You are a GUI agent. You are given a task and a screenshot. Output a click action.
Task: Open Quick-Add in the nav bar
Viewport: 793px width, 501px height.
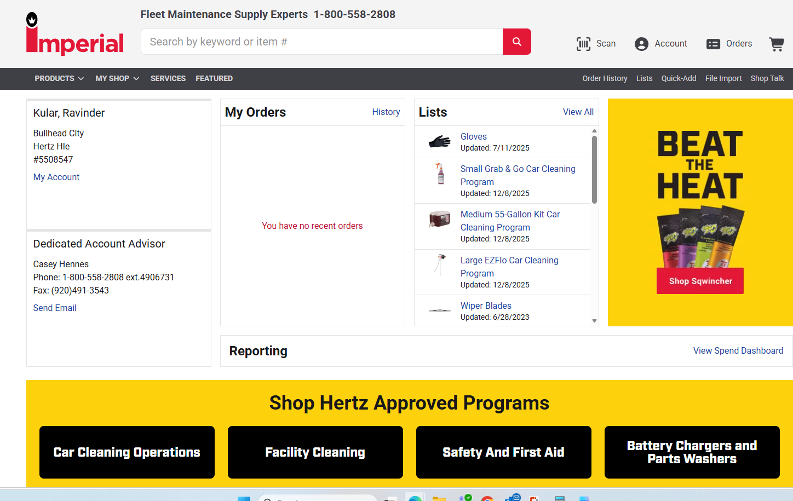[679, 78]
